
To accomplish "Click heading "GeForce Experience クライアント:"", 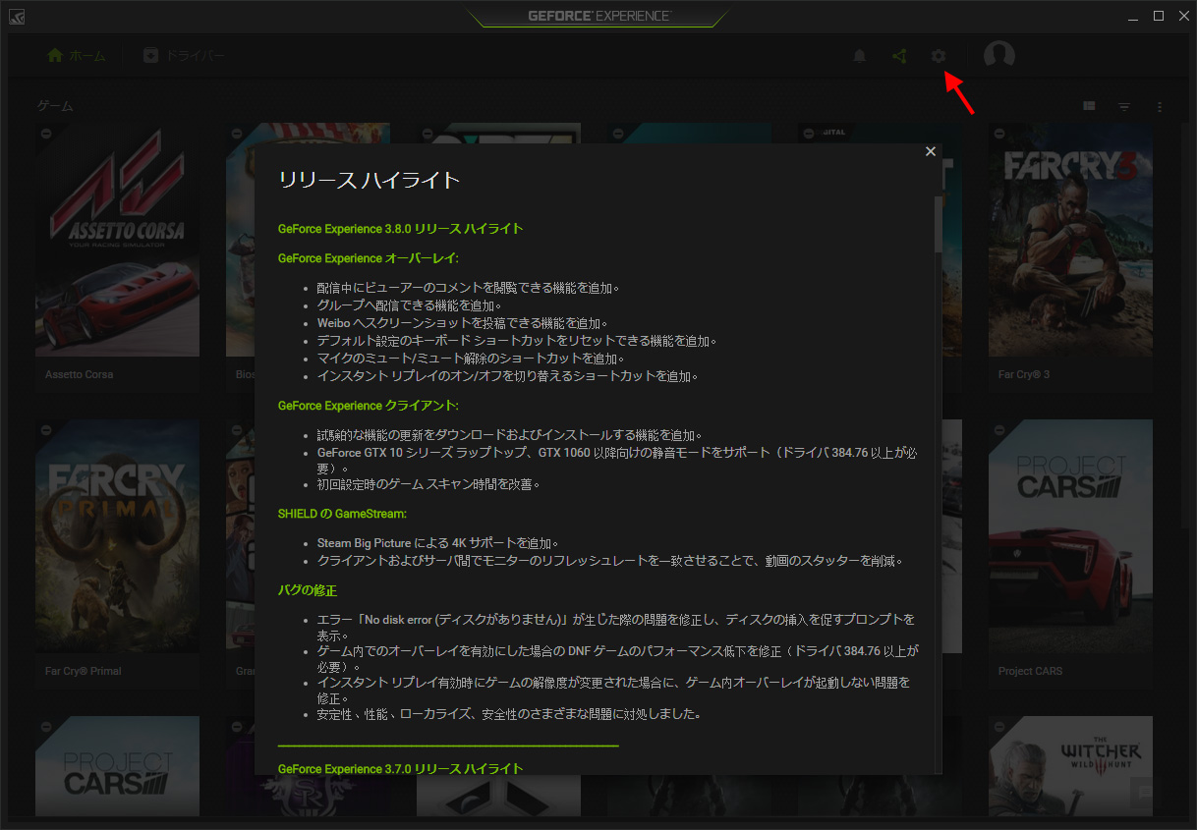I will [x=369, y=406].
